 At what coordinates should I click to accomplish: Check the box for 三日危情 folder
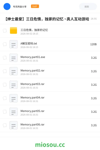tap(5, 31)
